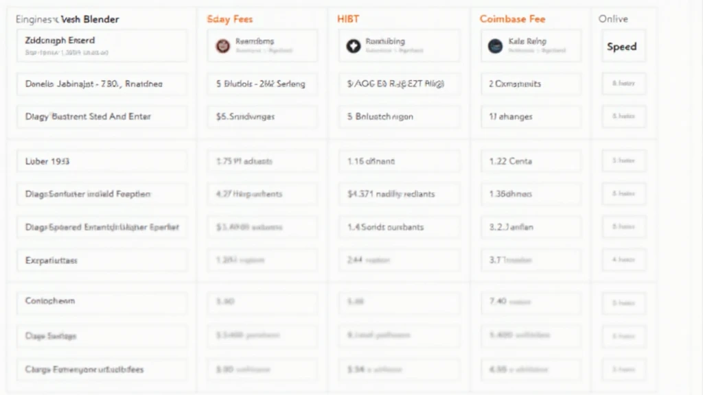Select the Sday Fees column header

click(229, 19)
